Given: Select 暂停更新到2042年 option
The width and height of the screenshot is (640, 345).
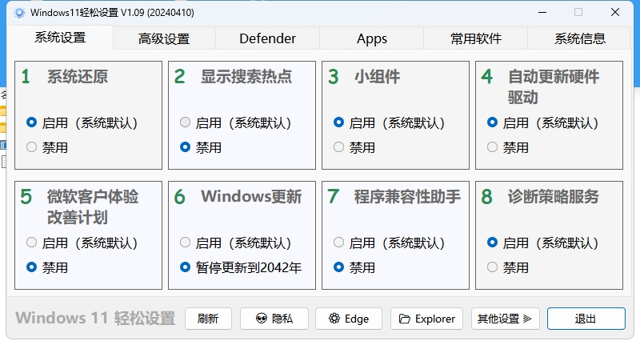Looking at the screenshot, I should click(x=241, y=267).
